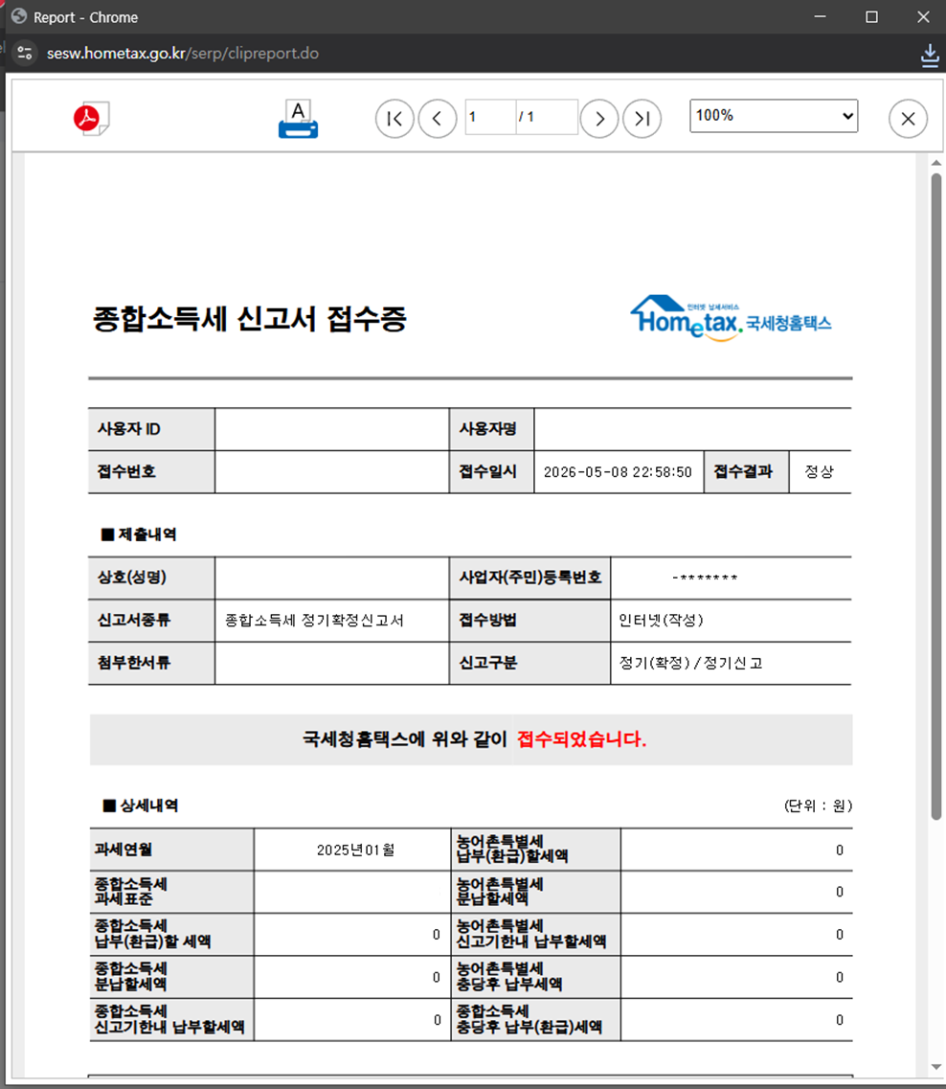
Task: Click the 인터넷(작성) value
Action: tap(662, 621)
